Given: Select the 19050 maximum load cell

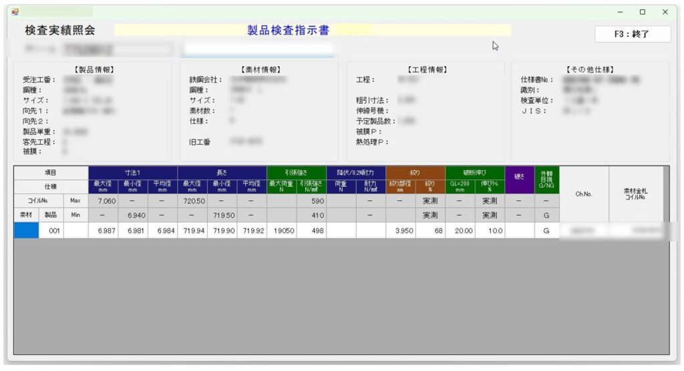Looking at the screenshot, I should click(281, 230).
